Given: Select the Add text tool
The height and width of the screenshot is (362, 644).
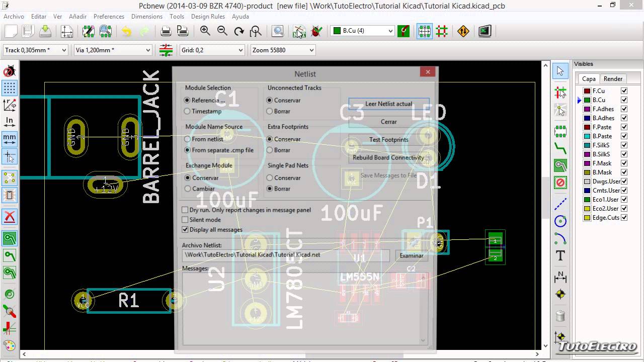Looking at the screenshot, I should tap(560, 255).
